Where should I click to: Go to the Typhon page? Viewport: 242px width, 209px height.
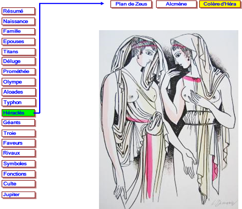click(x=18, y=102)
